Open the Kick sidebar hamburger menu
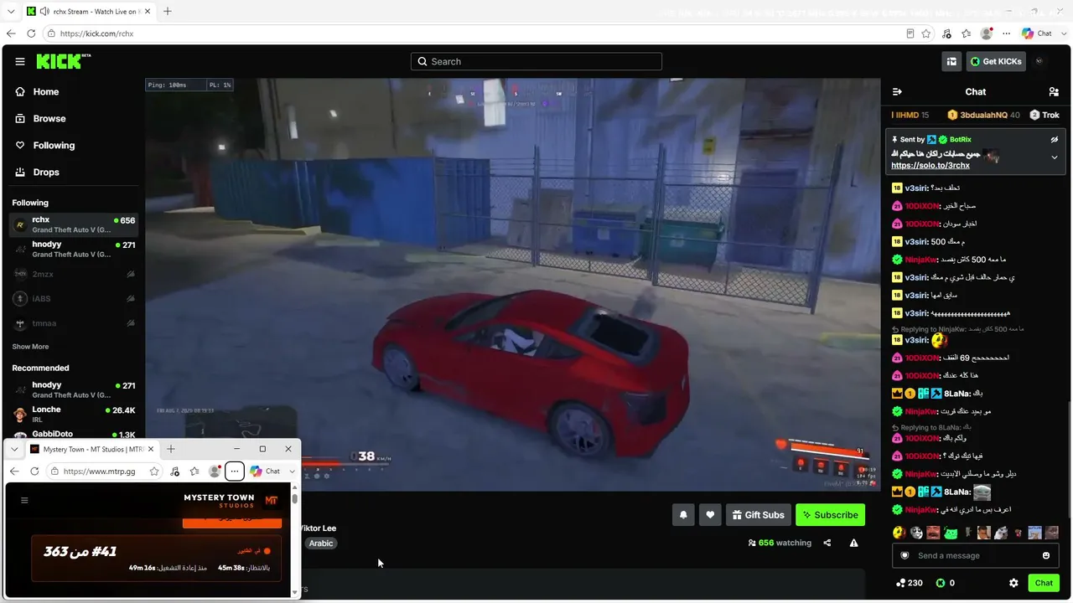Image resolution: width=1073 pixels, height=603 pixels. click(20, 61)
